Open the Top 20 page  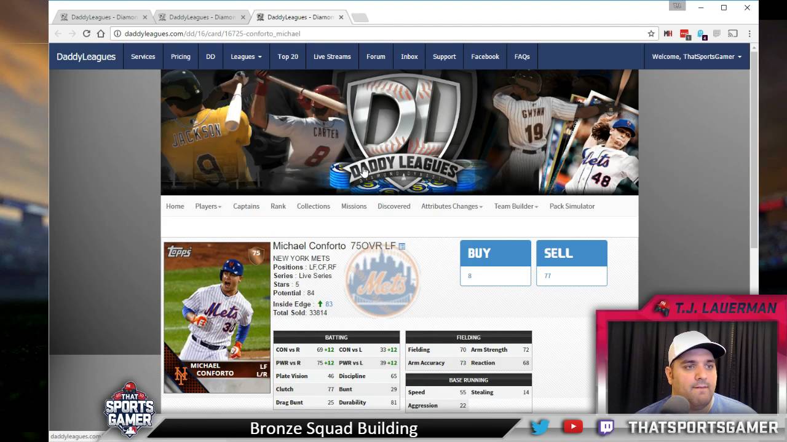[x=288, y=56]
